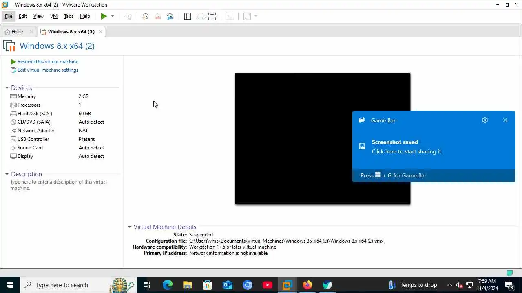The height and width of the screenshot is (293, 522).
Task: Dismiss the Game Bar notification
Action: pyautogui.click(x=505, y=120)
